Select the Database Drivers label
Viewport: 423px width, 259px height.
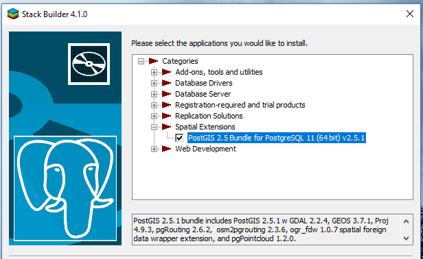[x=204, y=83]
